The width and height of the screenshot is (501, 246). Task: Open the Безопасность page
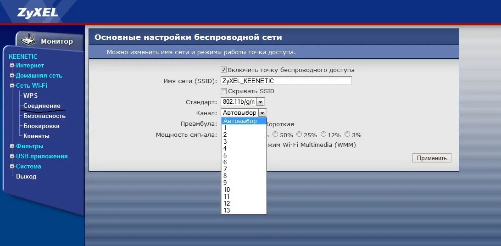(45, 116)
